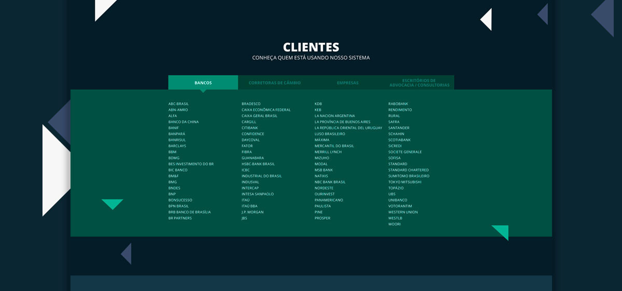The height and width of the screenshot is (291, 622).
Task: Click the Bradesco bank name
Action: tap(251, 104)
